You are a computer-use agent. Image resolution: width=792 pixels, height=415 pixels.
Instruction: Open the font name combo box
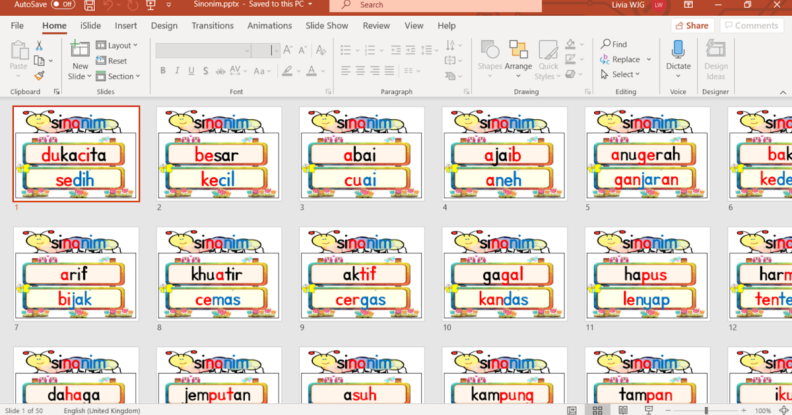pyautogui.click(x=203, y=50)
